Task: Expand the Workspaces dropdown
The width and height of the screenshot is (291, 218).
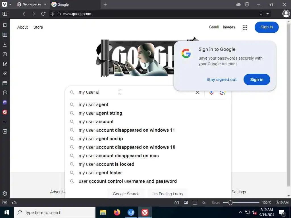Action: pos(32,4)
